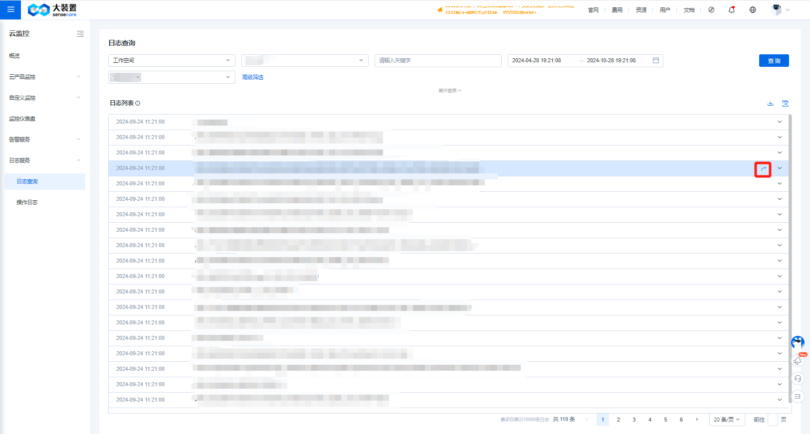The height and width of the screenshot is (434, 810).
Task: Go to page 3
Action: click(x=634, y=420)
